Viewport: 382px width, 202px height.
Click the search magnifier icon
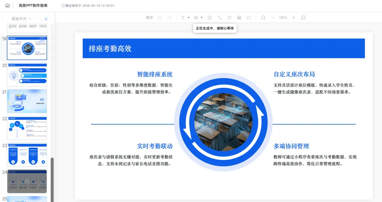coord(263,18)
